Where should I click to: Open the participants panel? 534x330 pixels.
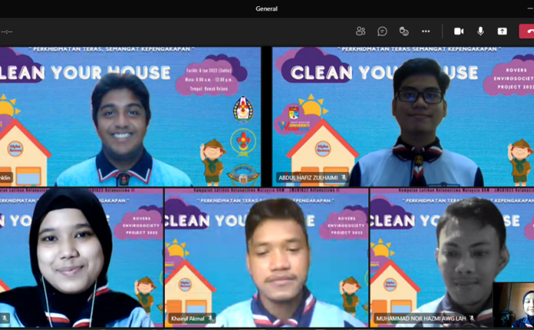coord(360,31)
